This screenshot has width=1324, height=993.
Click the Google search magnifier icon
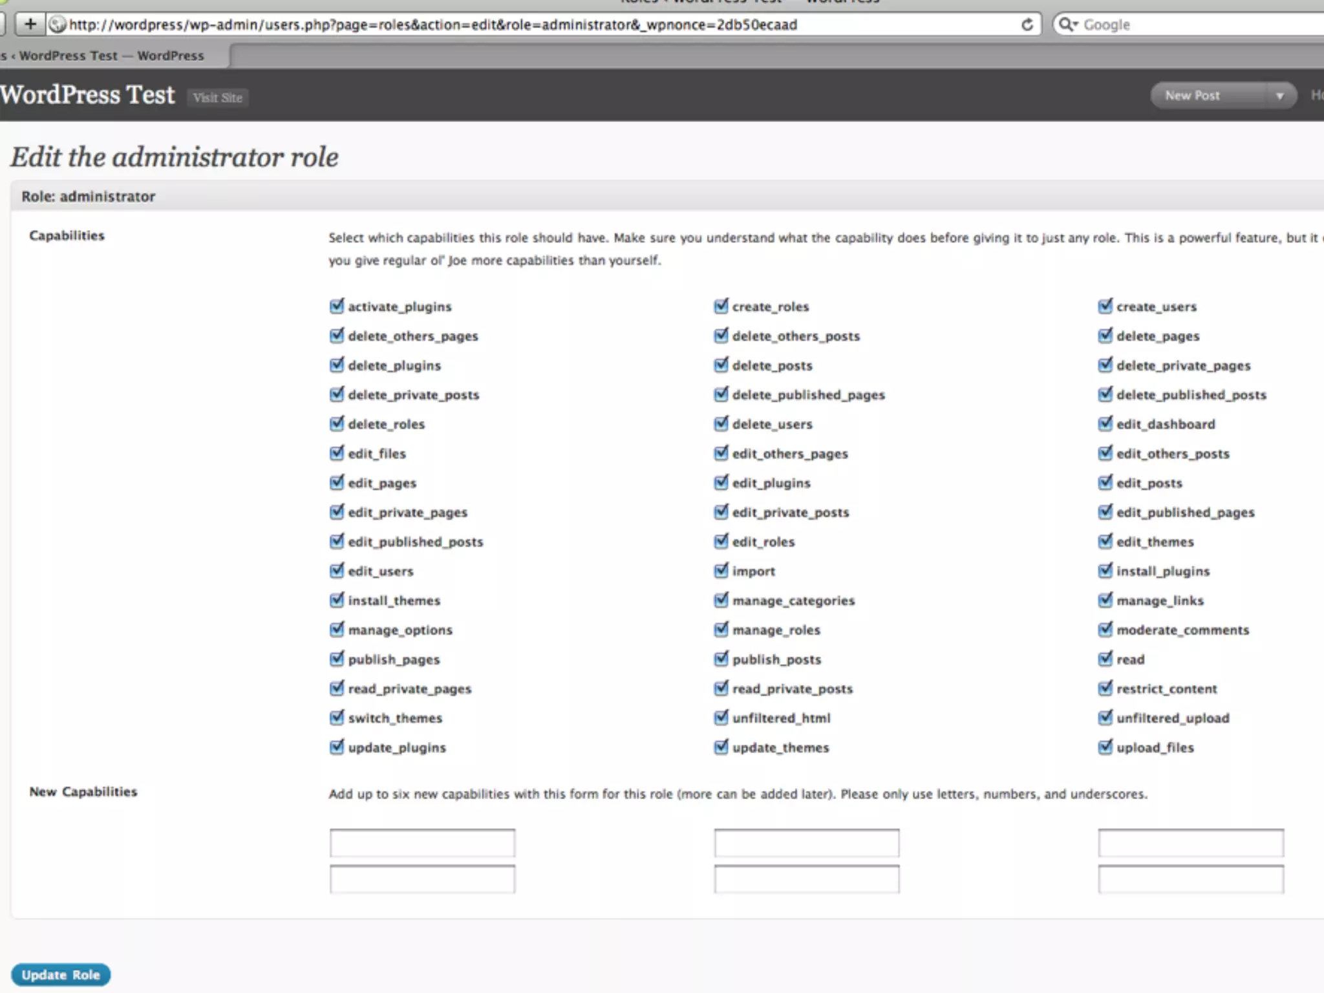click(1067, 25)
